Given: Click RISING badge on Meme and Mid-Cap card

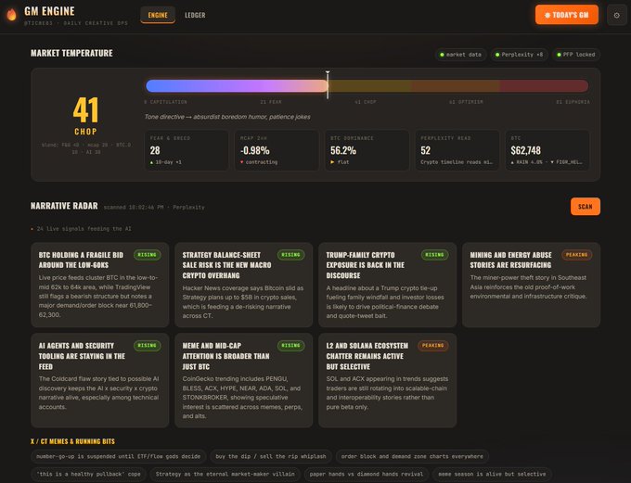Looking at the screenshot, I should click(290, 346).
